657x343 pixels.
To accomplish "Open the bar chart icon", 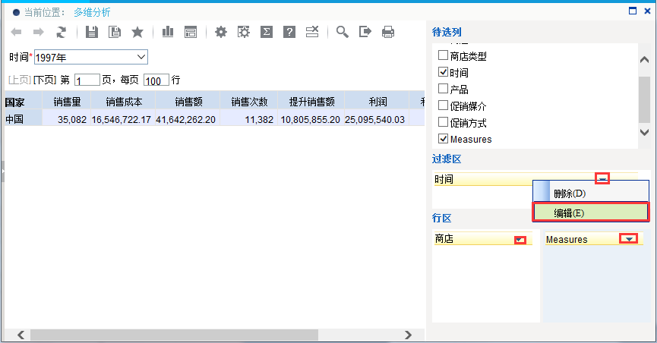I will click(168, 32).
